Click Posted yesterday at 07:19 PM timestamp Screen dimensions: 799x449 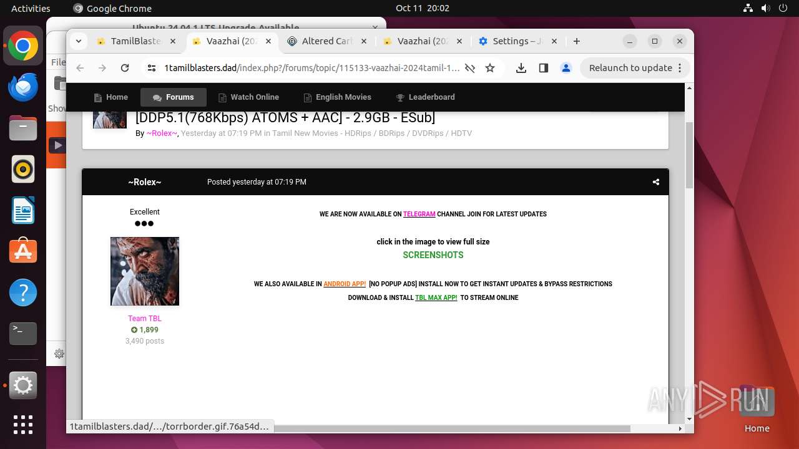coord(257,182)
